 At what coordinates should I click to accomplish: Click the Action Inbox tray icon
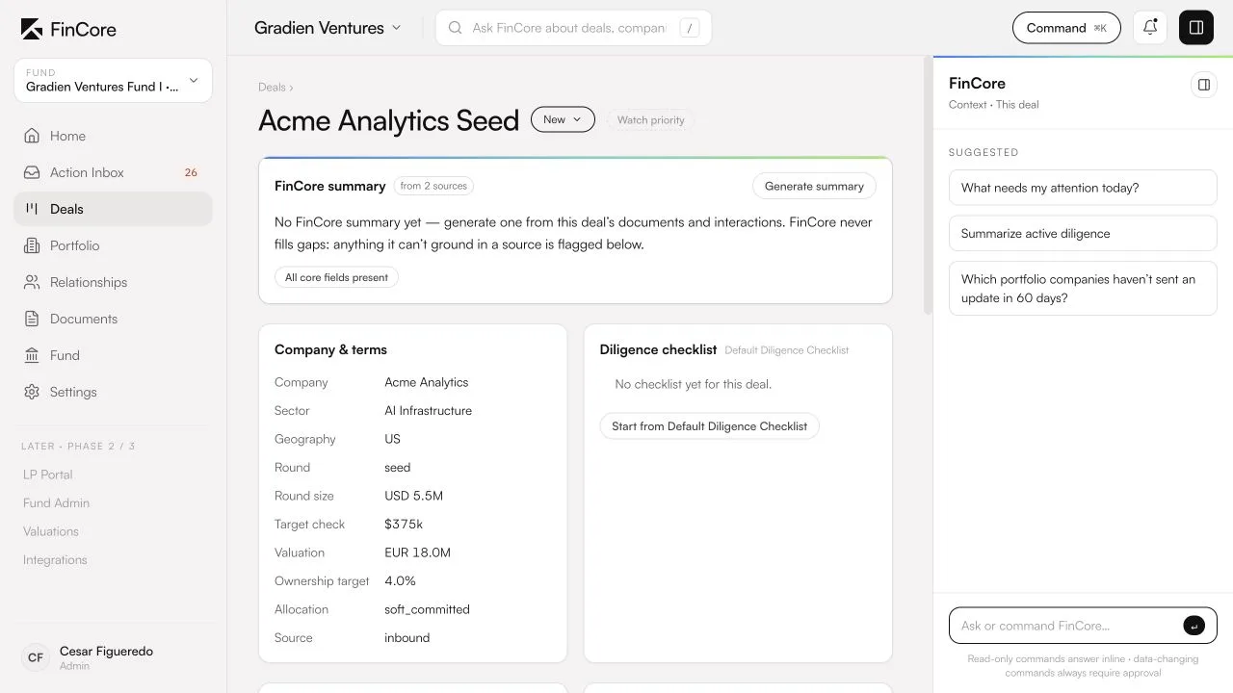pos(32,172)
